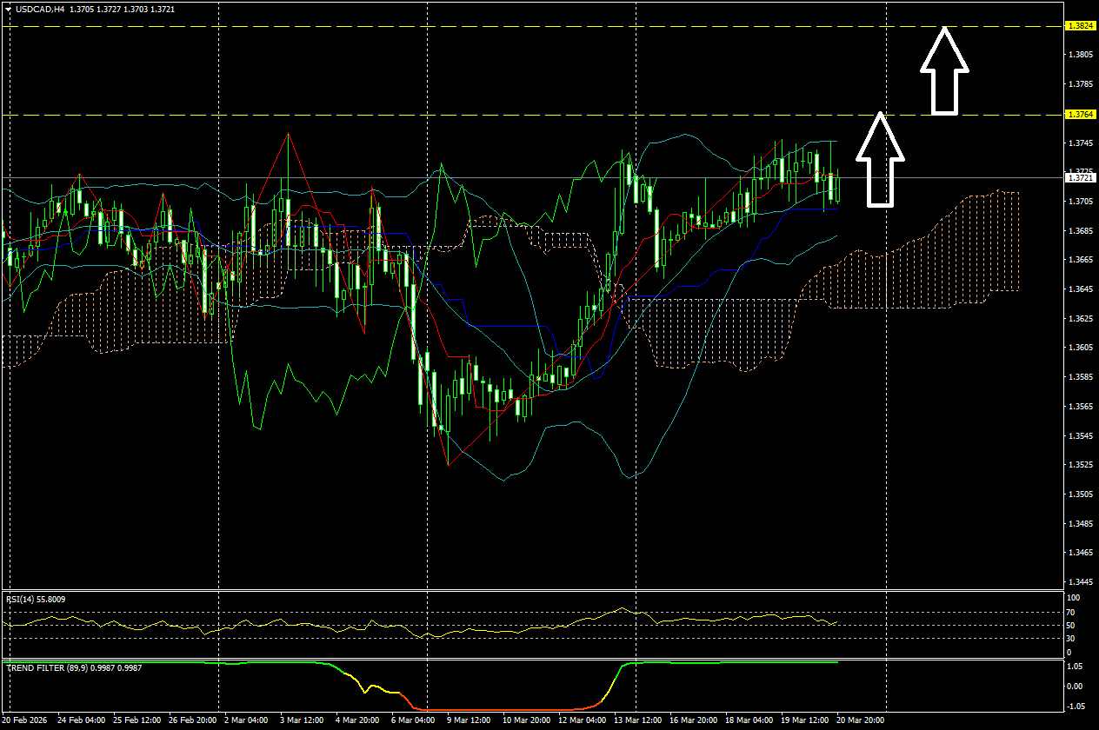Open the chart menu arrow beside USDCAD,H4
1099x730 pixels.
click(x=8, y=9)
